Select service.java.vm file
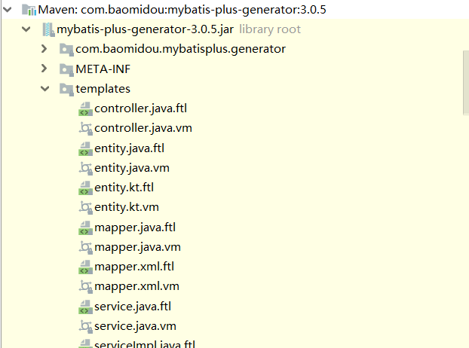 pyautogui.click(x=135, y=326)
